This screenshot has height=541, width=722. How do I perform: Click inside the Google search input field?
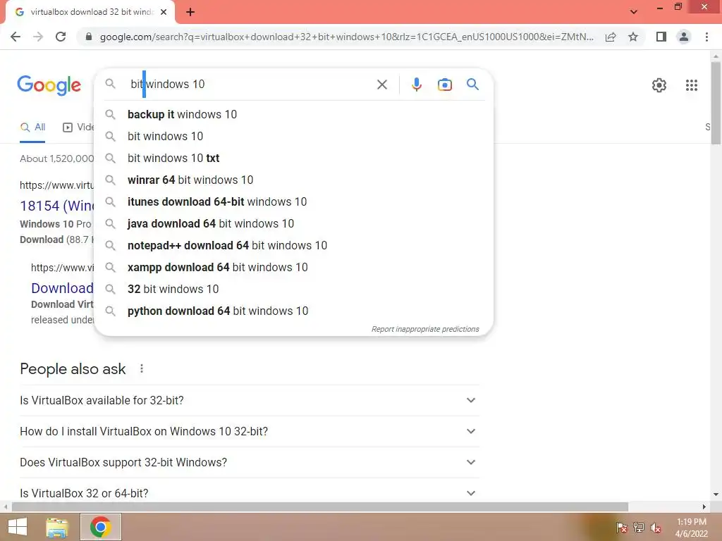click(x=249, y=85)
